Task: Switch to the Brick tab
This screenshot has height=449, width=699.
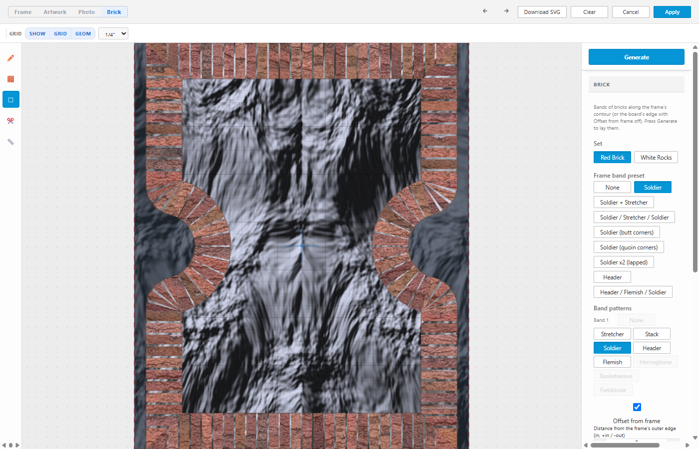Action: [x=114, y=12]
